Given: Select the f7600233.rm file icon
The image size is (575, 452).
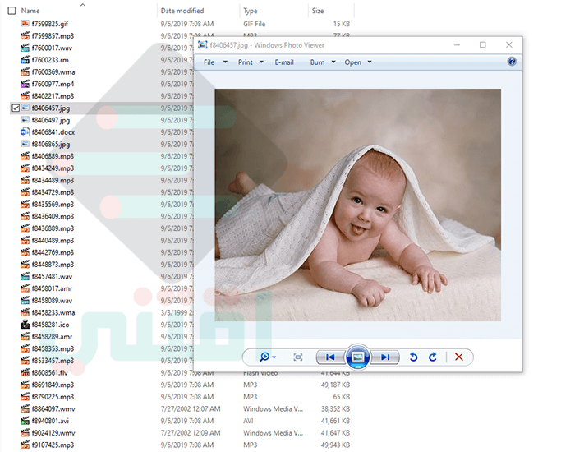Looking at the screenshot, I should pyautogui.click(x=25, y=60).
